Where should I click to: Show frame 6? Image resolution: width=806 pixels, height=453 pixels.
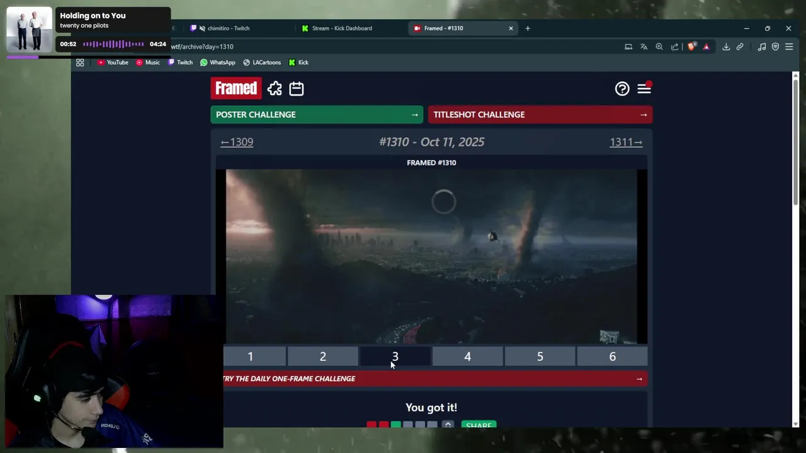[612, 357]
